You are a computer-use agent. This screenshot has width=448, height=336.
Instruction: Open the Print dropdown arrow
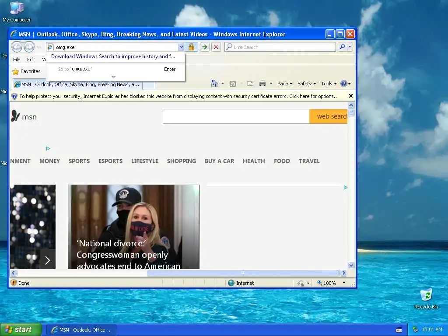pyautogui.click(x=271, y=84)
